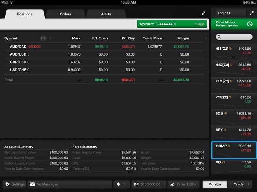Open the No Messages inbox
Viewport: 257px width, 192px height.
70,184
